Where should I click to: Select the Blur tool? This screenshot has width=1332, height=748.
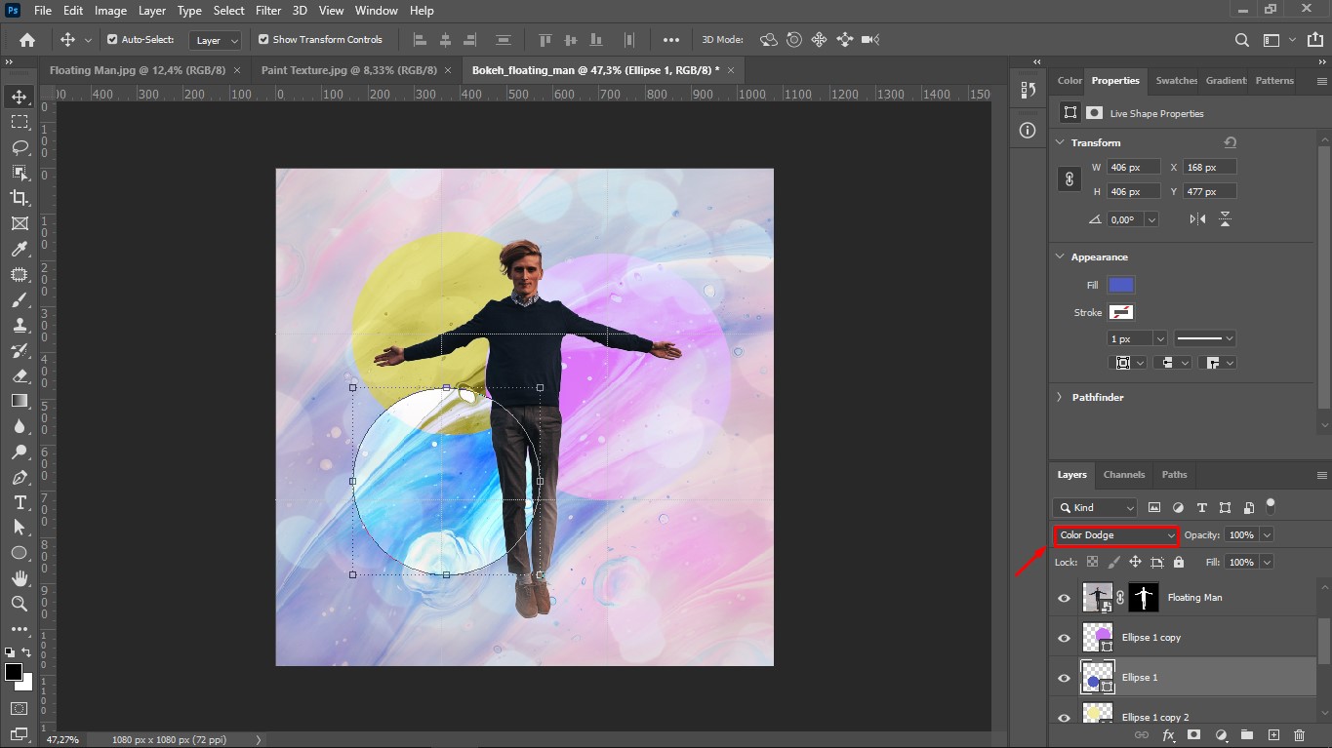pyautogui.click(x=20, y=426)
